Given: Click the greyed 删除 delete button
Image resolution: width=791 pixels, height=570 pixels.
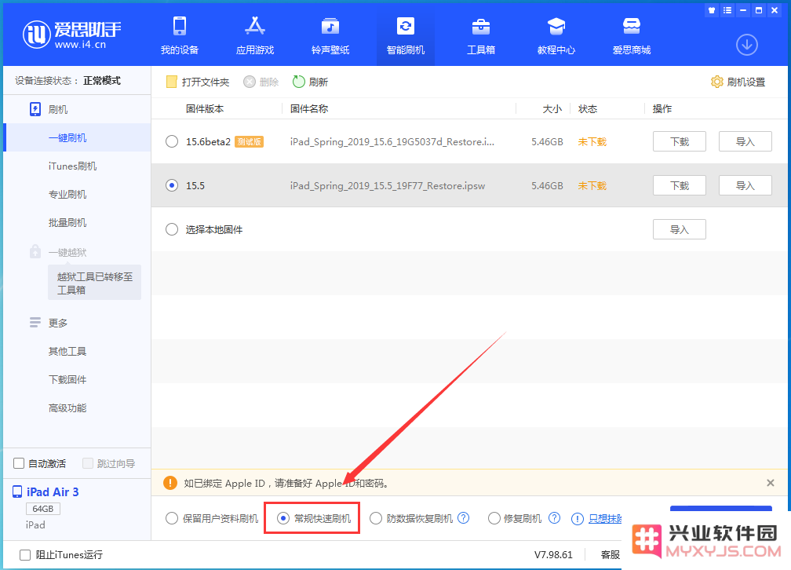Looking at the screenshot, I should pos(261,82).
